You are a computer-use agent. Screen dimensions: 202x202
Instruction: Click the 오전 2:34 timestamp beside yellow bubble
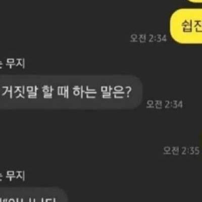(x=148, y=38)
